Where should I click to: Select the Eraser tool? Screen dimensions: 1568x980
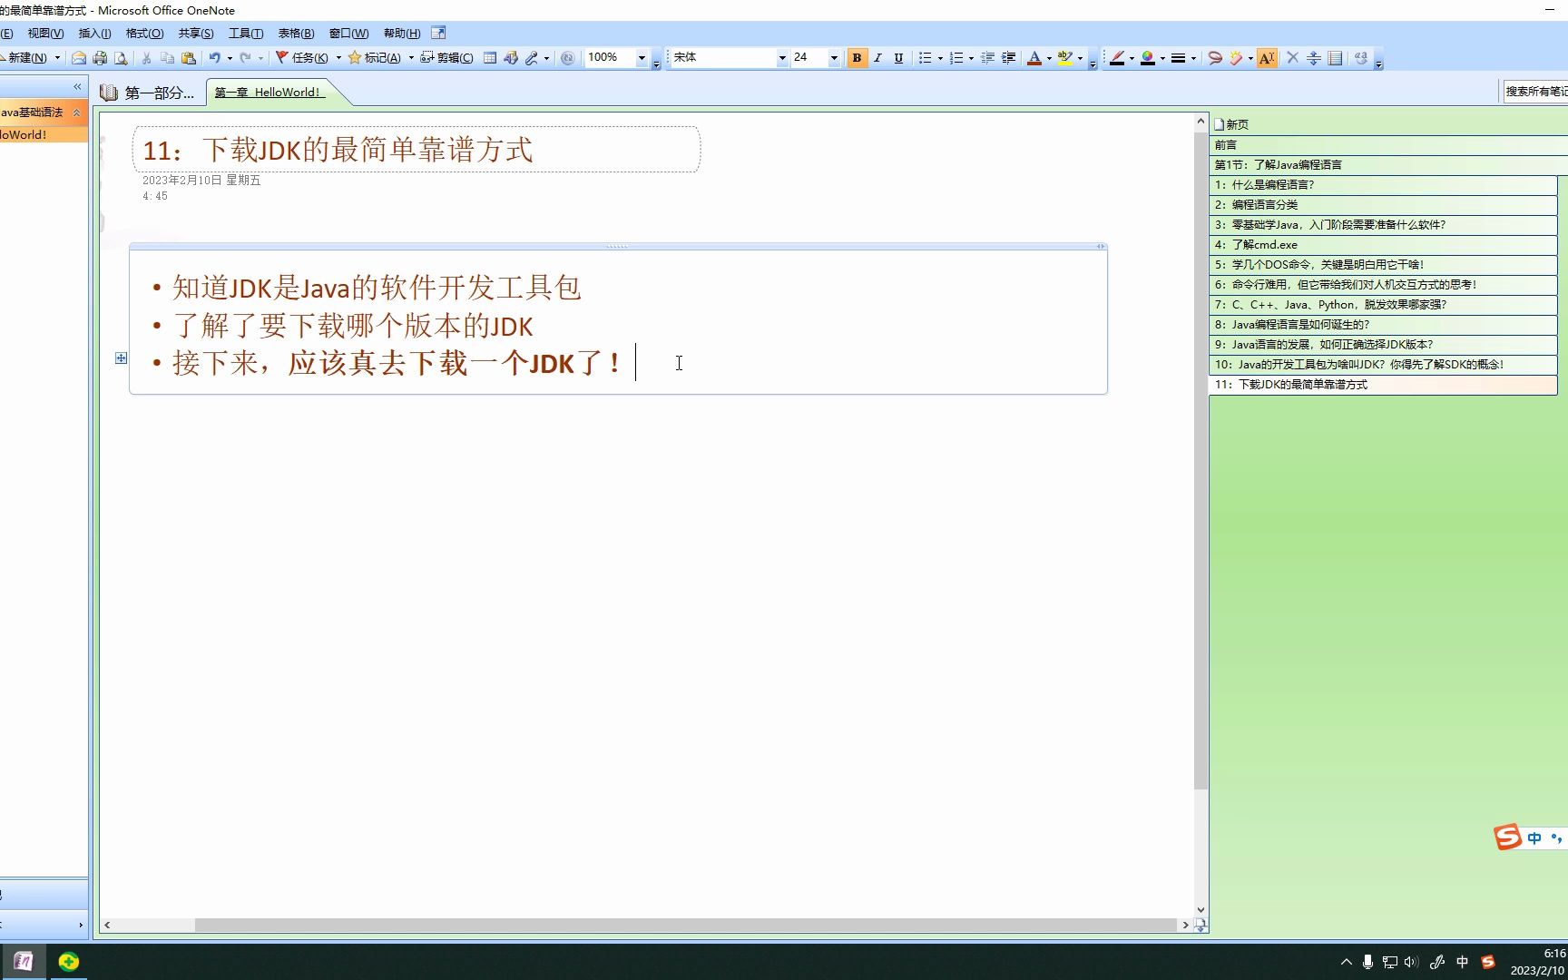pyautogui.click(x=1236, y=58)
